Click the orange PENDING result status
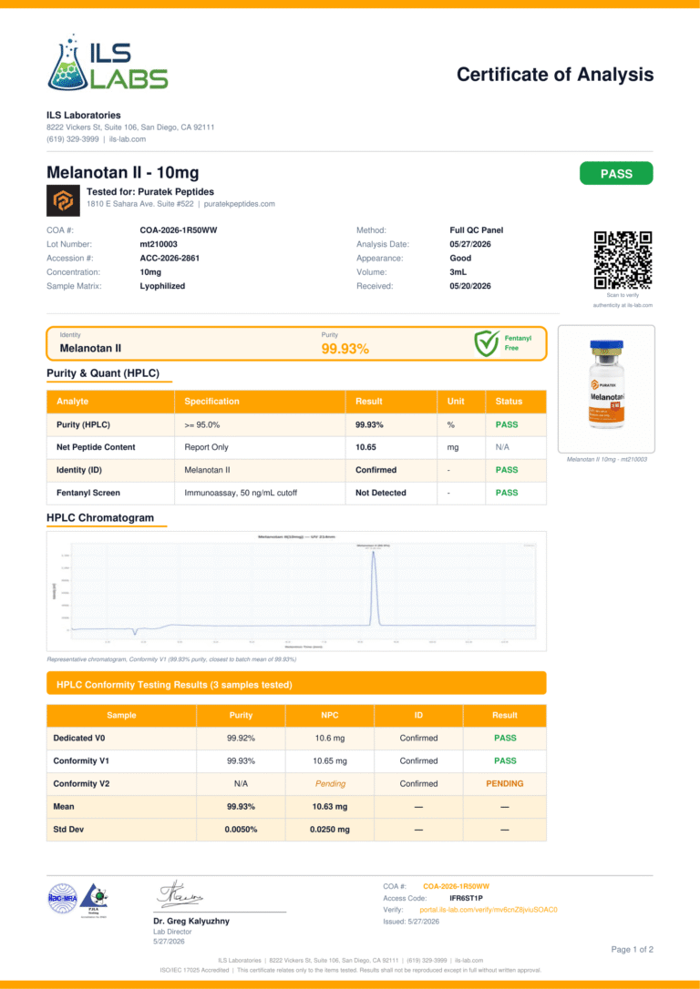The image size is (700, 989). point(504,783)
